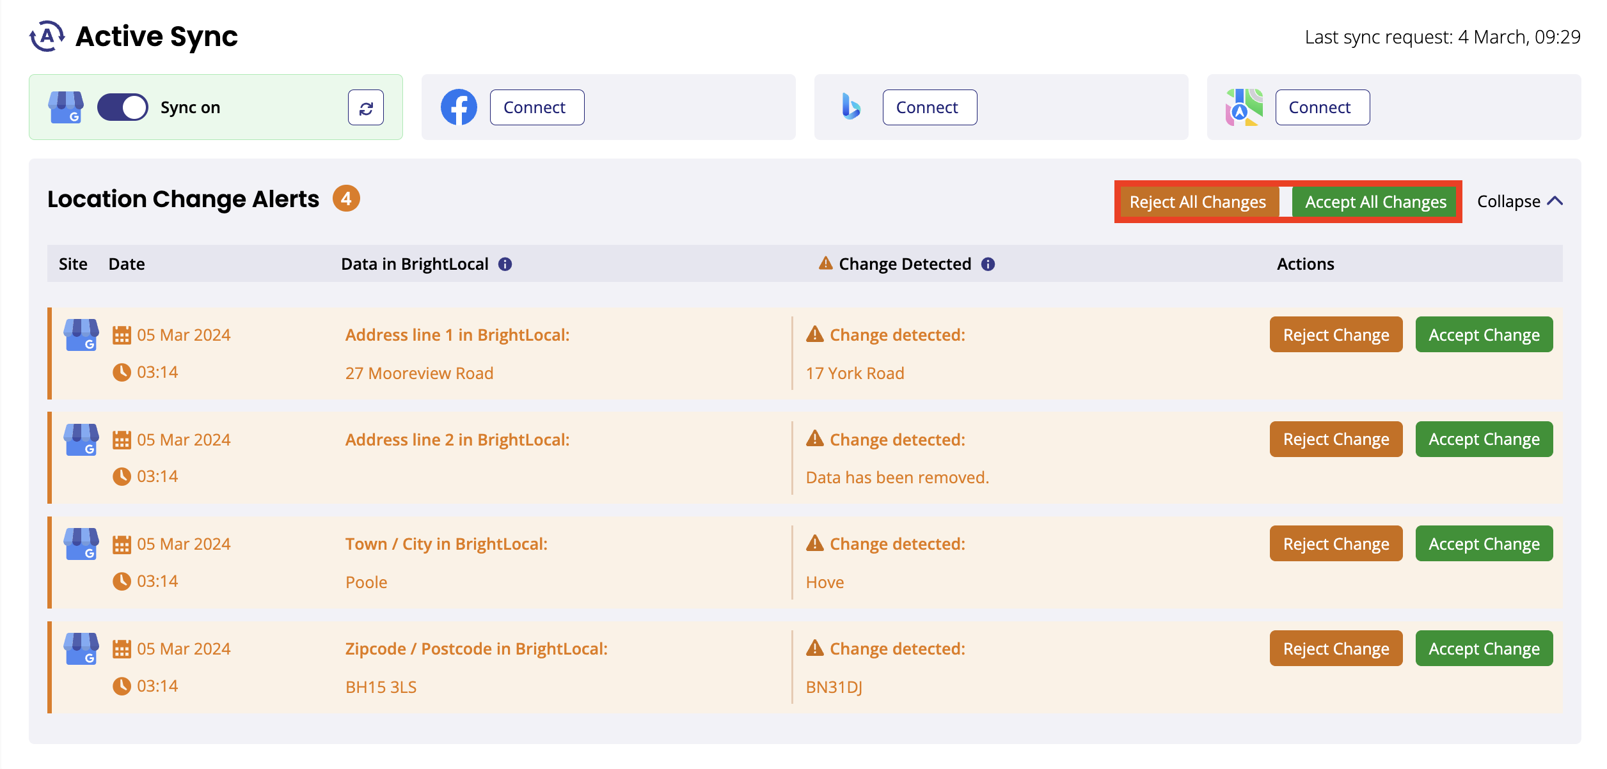The width and height of the screenshot is (1607, 769).
Task: Click the Google icon on the Address line 1 alert row
Action: point(81,334)
